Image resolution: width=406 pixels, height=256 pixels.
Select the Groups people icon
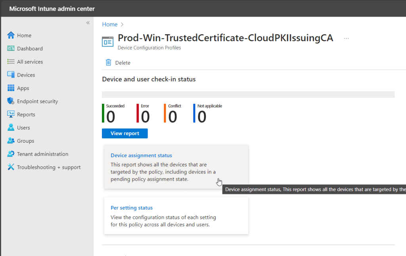(x=11, y=141)
